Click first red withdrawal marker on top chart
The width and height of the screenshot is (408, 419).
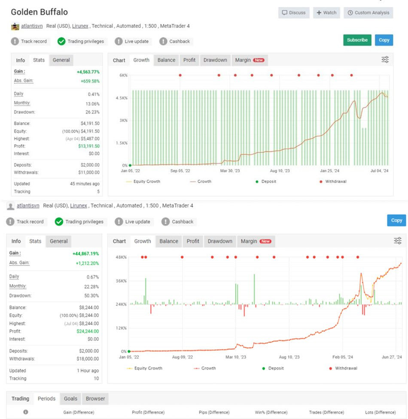(x=180, y=75)
